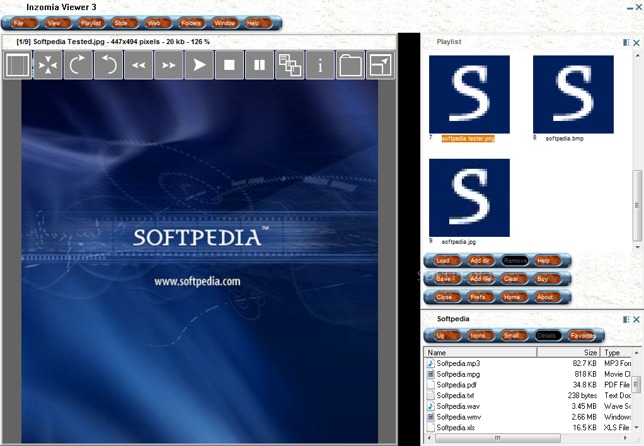Sort file list by Name column
The image size is (644, 446).
pyautogui.click(x=481, y=352)
